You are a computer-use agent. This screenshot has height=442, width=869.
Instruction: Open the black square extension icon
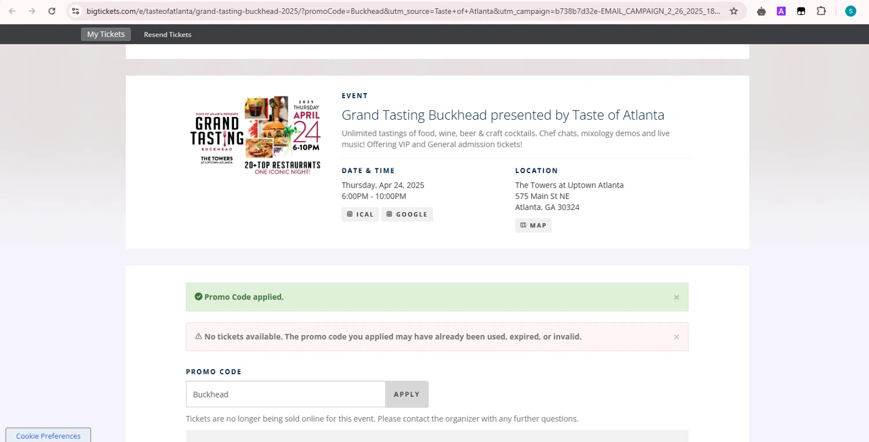[801, 11]
